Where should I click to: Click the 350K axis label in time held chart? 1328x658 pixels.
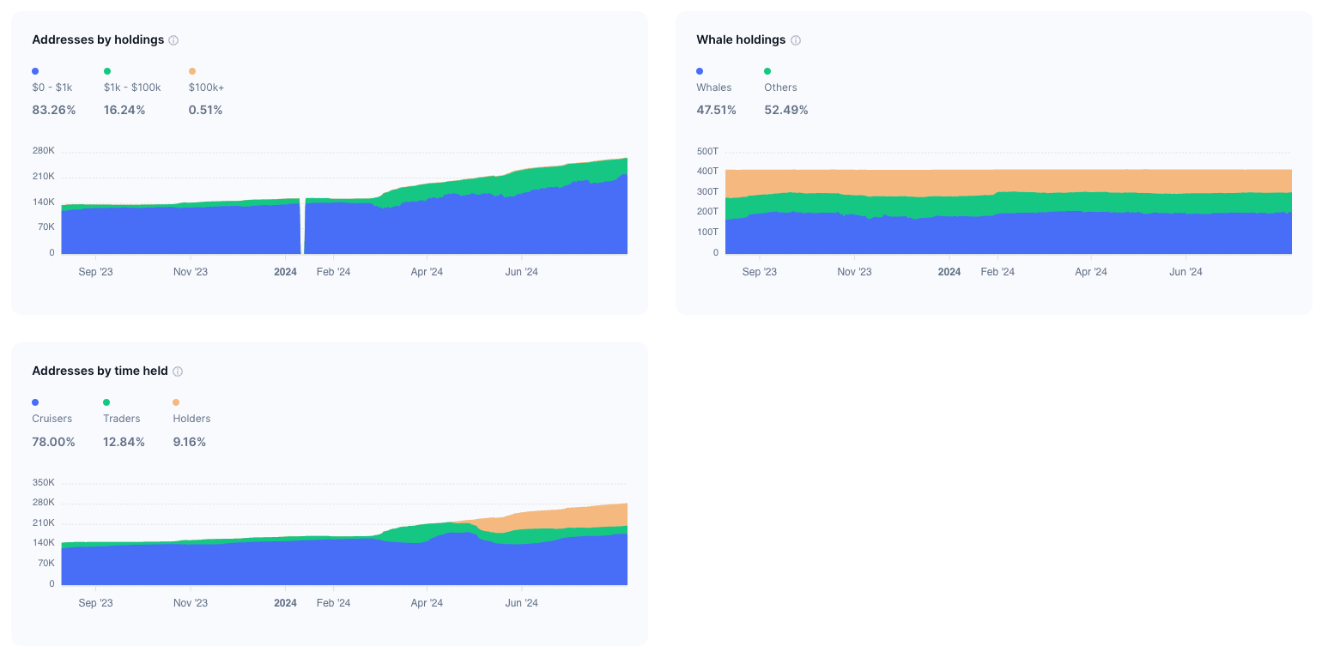43,482
